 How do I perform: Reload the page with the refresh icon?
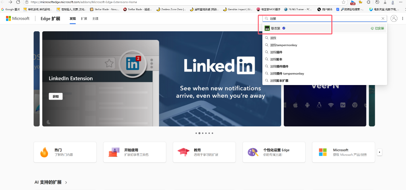(18, 2)
